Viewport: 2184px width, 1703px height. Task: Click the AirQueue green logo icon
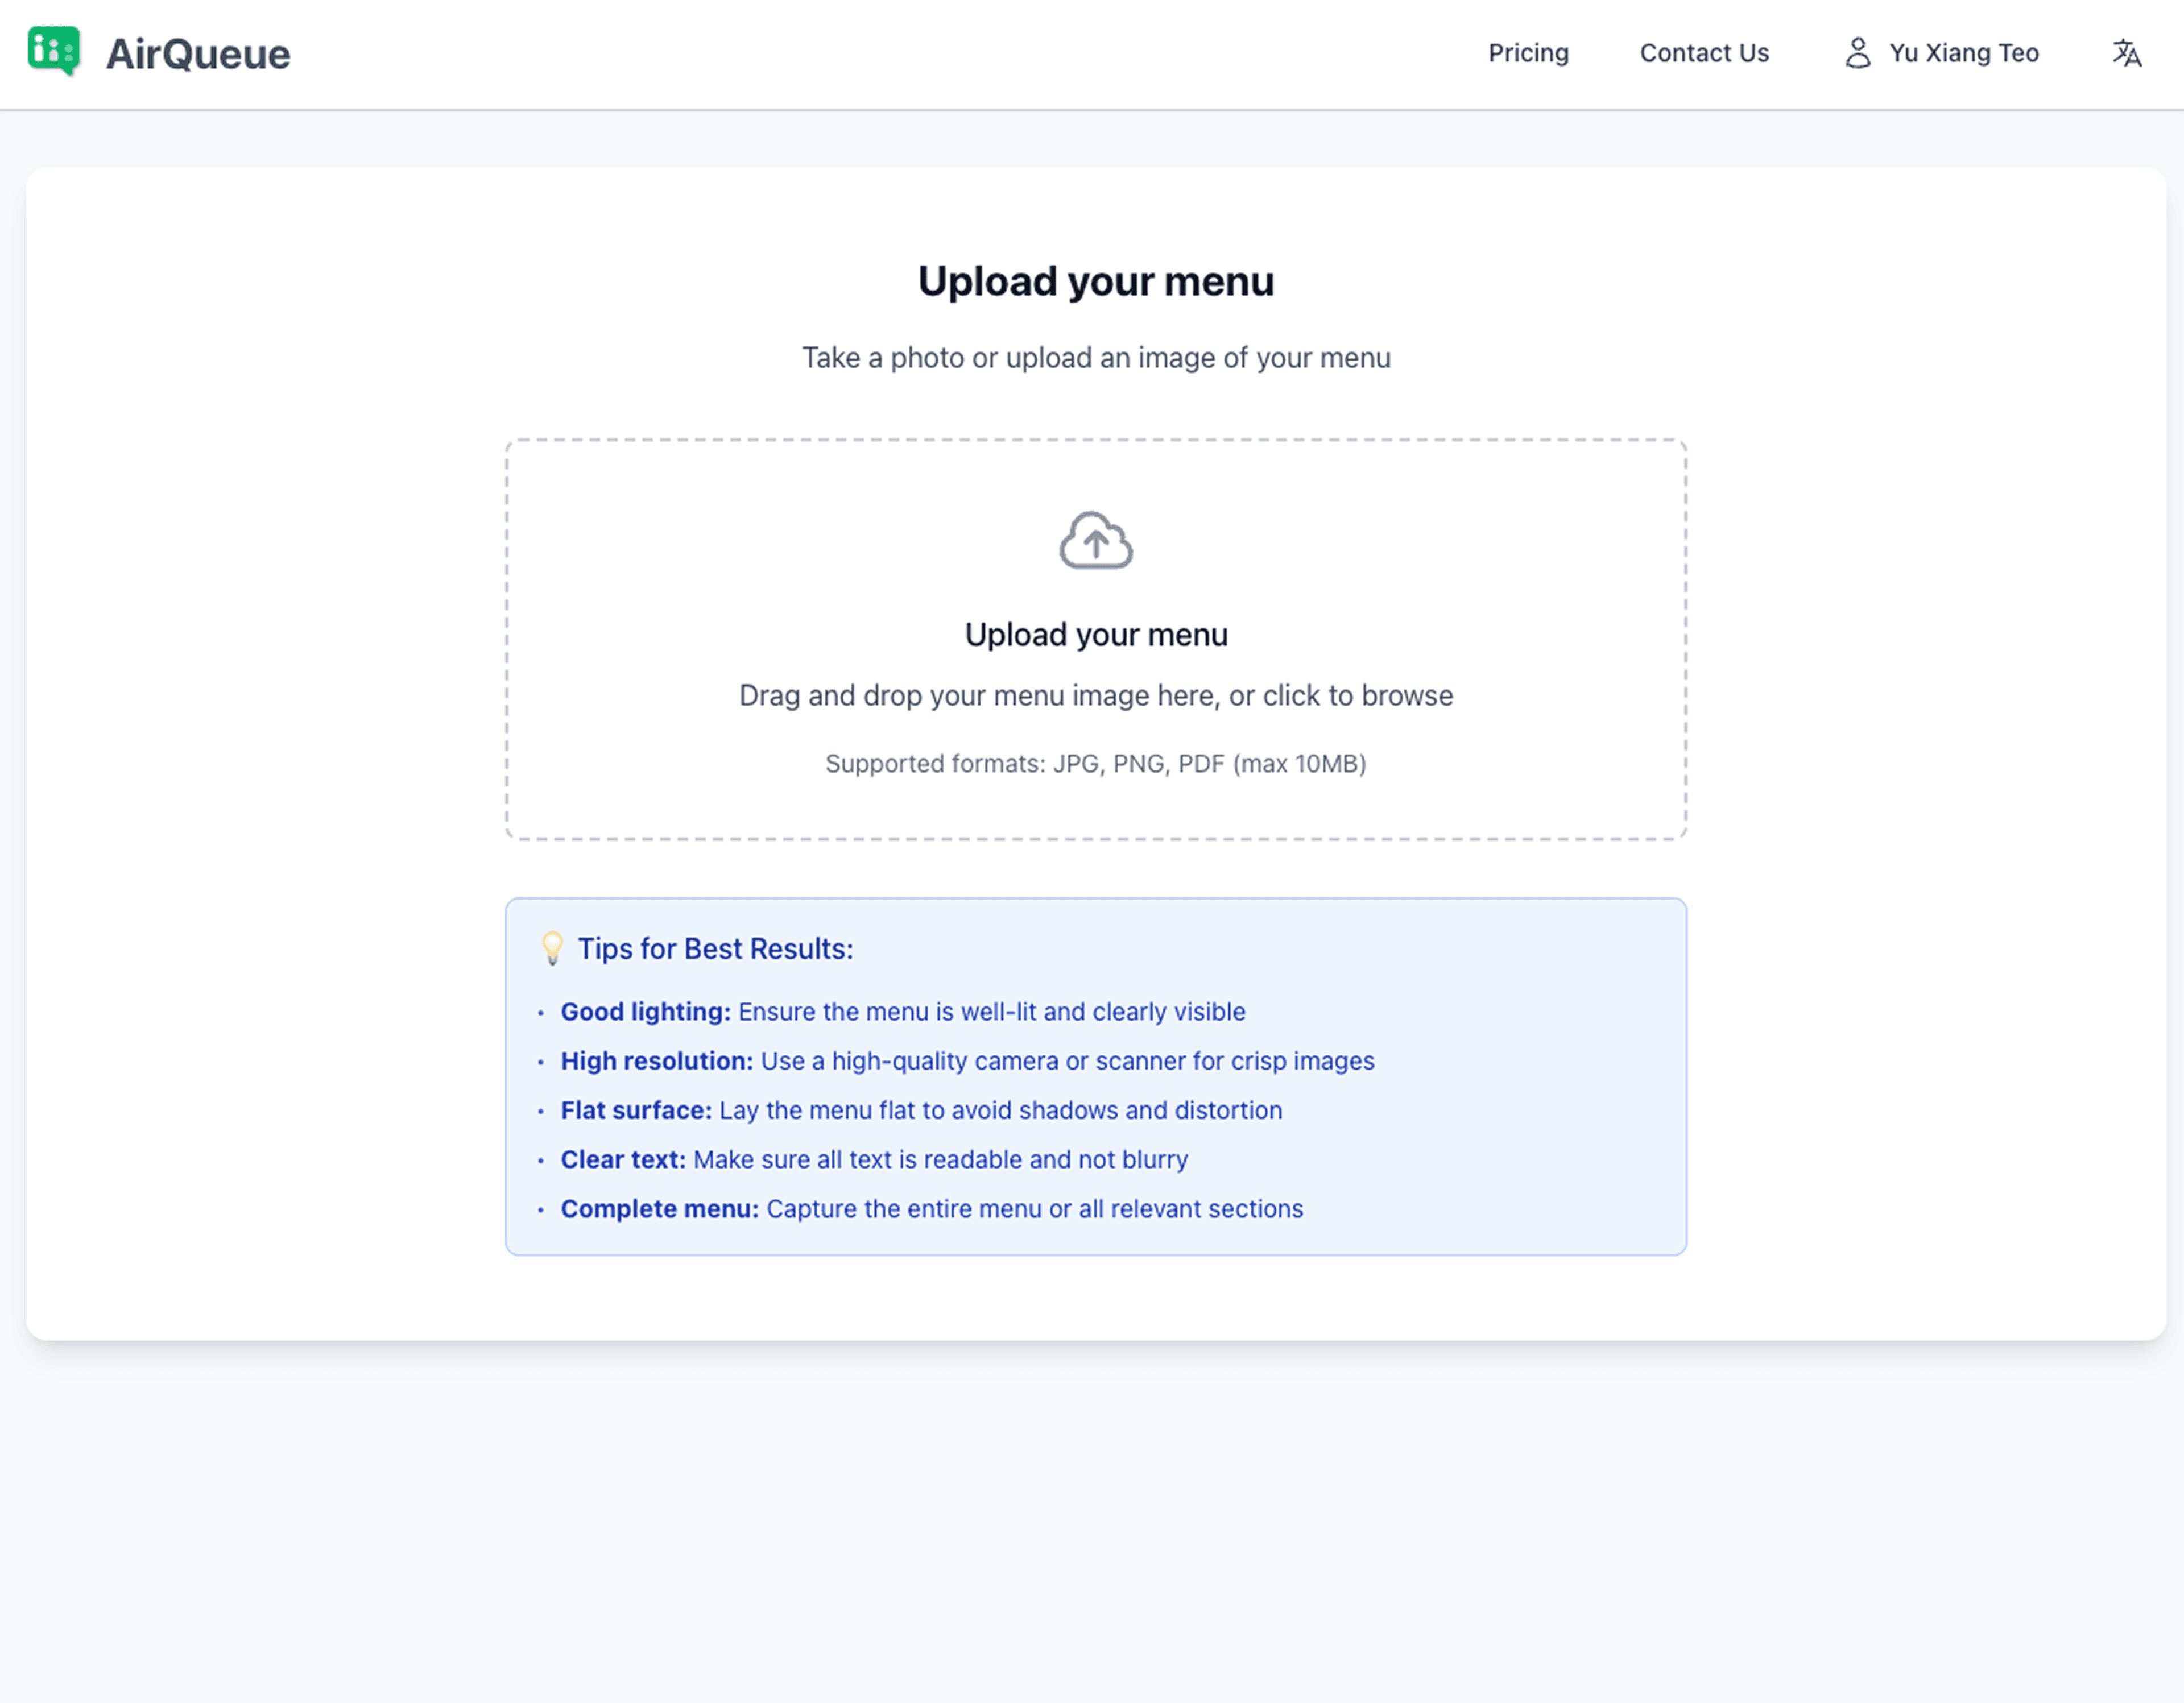tap(54, 51)
